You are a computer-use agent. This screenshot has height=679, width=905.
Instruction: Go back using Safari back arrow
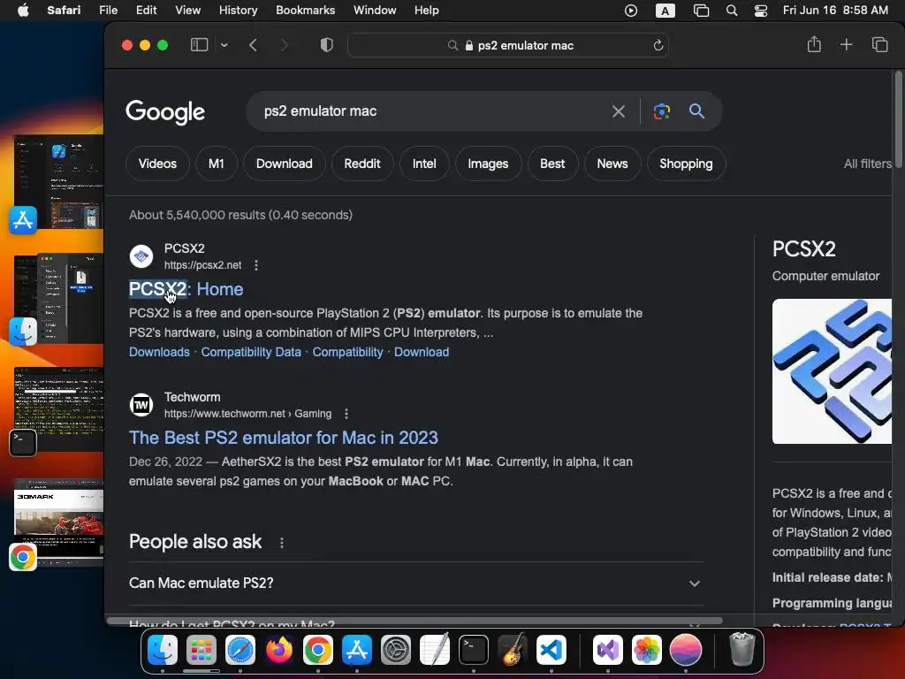coord(253,45)
